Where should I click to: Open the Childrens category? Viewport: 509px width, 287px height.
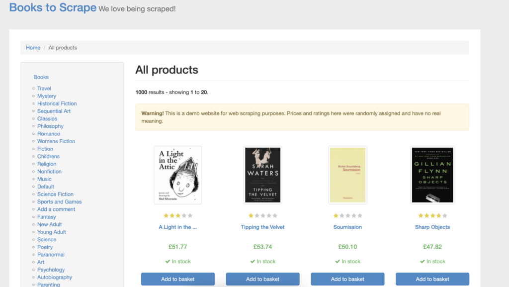[48, 156]
